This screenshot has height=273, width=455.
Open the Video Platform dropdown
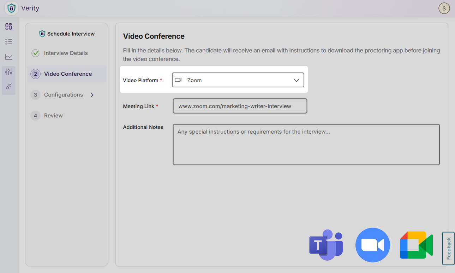click(238, 80)
